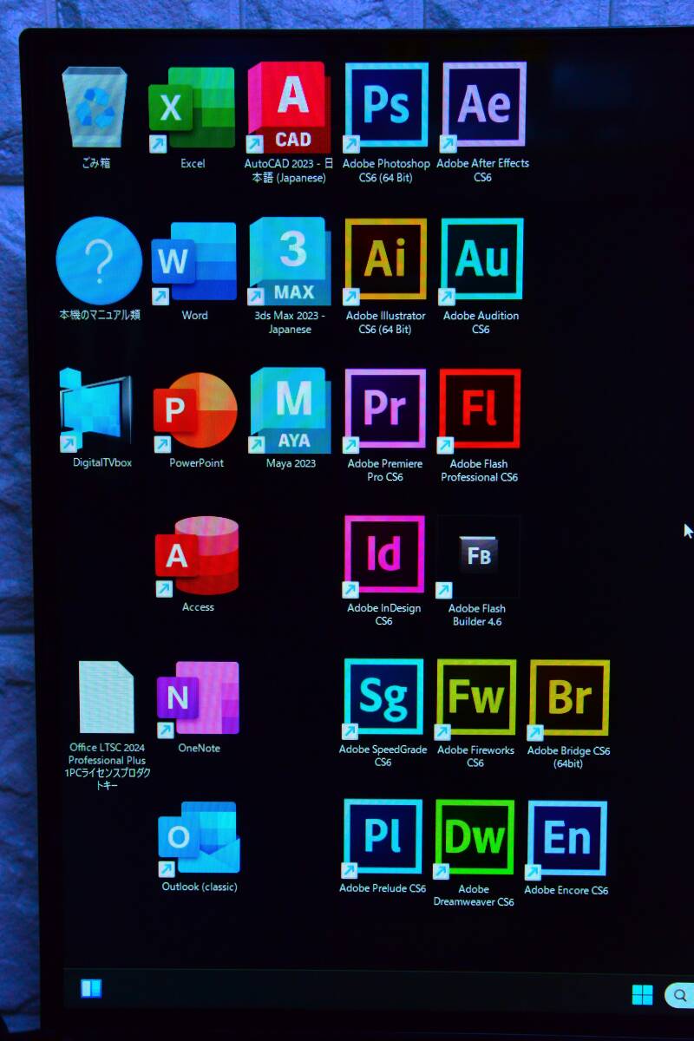Launch the Word desktop shortcut
Image resolution: width=694 pixels, height=1041 pixels.
[194, 262]
